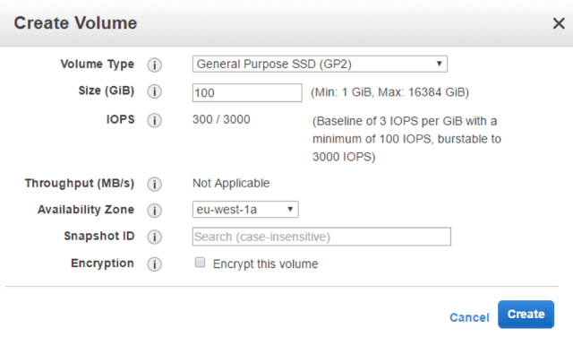The height and width of the screenshot is (337, 573).
Task: Click the IOPS info icon
Action: (x=155, y=120)
